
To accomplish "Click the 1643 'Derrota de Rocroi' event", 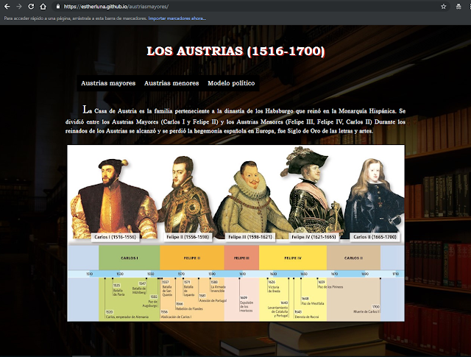I will 306,314.
